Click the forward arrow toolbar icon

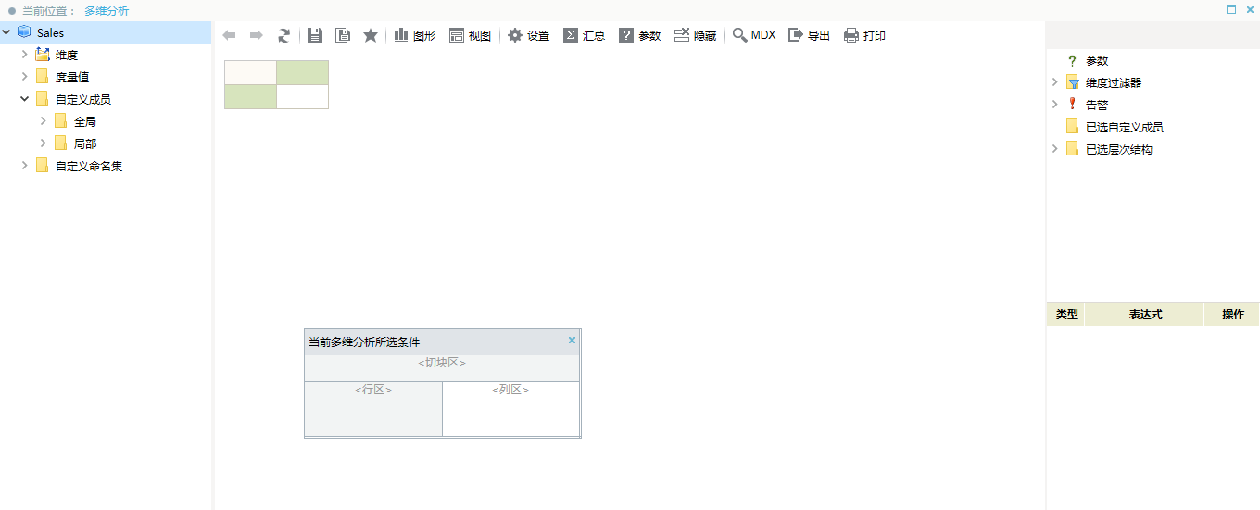257,35
